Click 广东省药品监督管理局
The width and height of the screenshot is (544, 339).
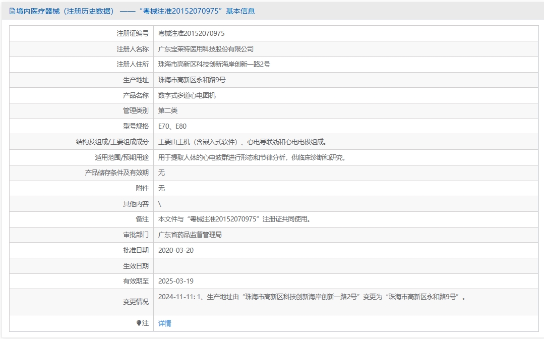click(x=190, y=235)
